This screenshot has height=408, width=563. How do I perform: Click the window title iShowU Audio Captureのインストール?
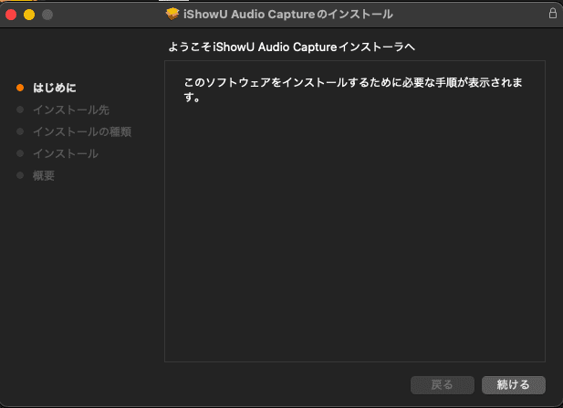pyautogui.click(x=288, y=15)
